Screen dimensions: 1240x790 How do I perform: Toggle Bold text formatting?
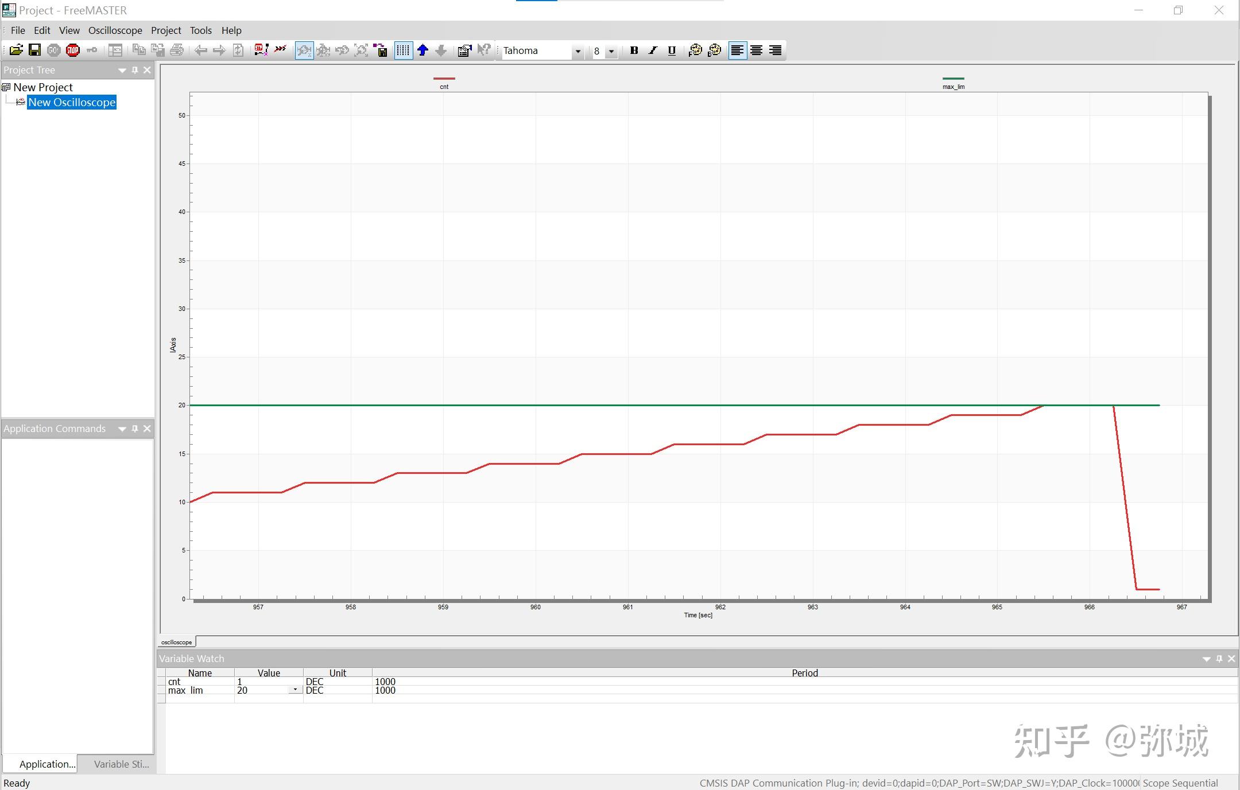click(634, 50)
